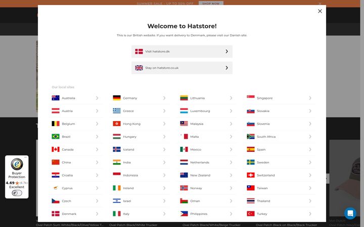Open the chat widget icon

tap(350, 213)
